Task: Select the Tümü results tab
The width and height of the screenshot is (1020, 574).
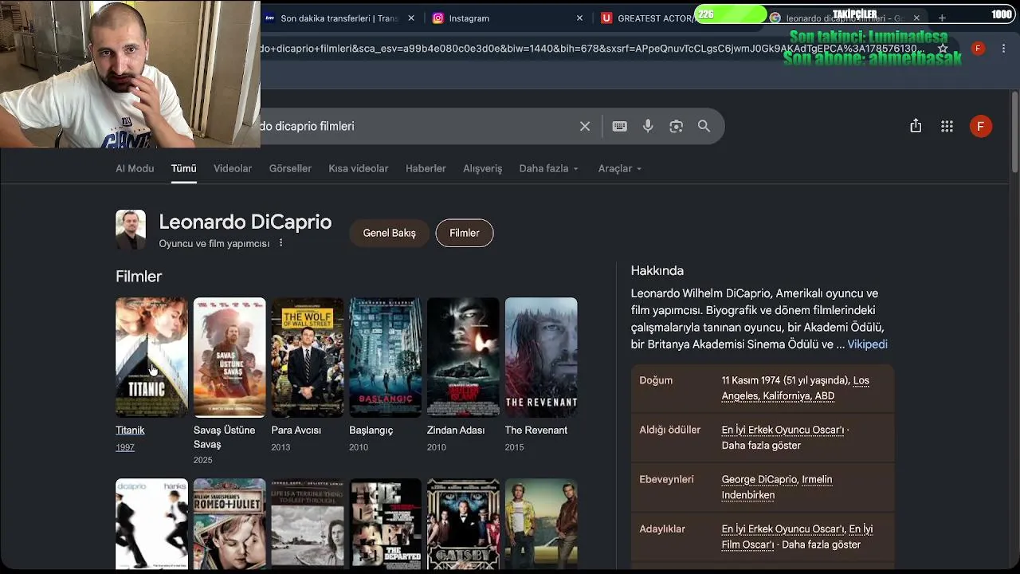Action: pos(183,168)
